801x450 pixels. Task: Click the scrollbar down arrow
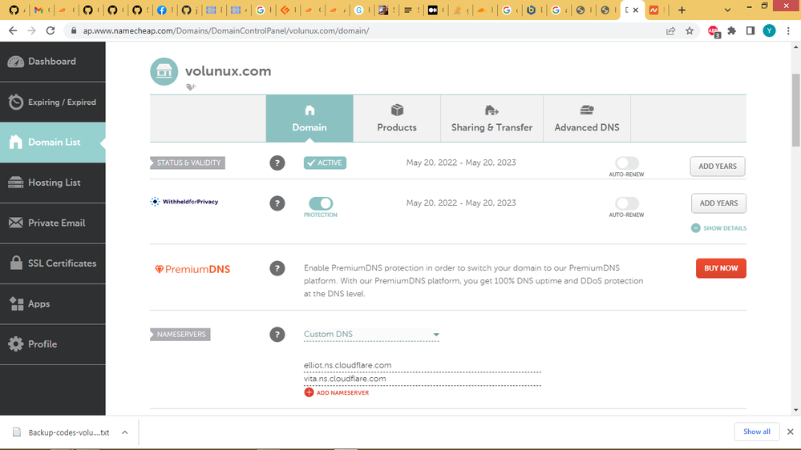click(x=796, y=410)
